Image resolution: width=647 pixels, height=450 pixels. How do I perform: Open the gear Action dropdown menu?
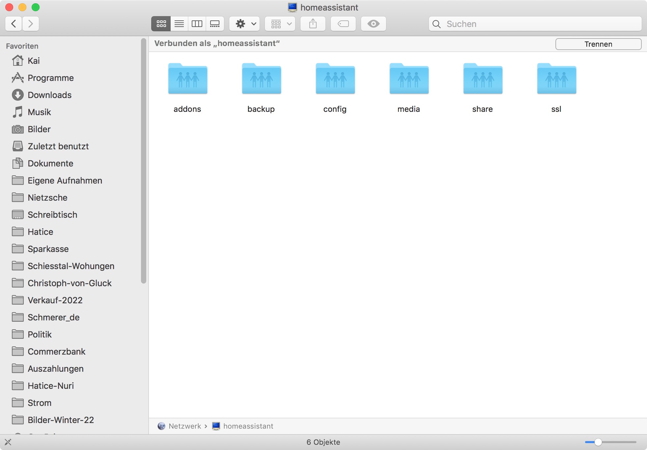pos(244,24)
